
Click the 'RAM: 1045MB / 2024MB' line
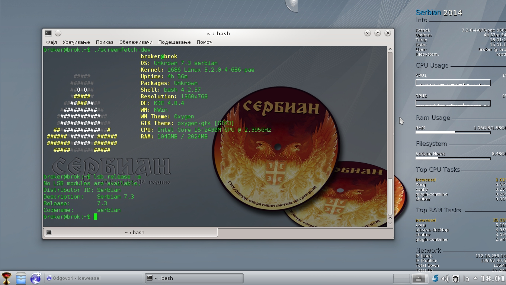[x=174, y=137]
